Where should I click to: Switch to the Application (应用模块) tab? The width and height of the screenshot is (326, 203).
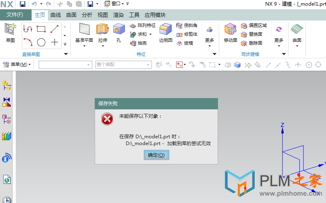click(x=155, y=15)
